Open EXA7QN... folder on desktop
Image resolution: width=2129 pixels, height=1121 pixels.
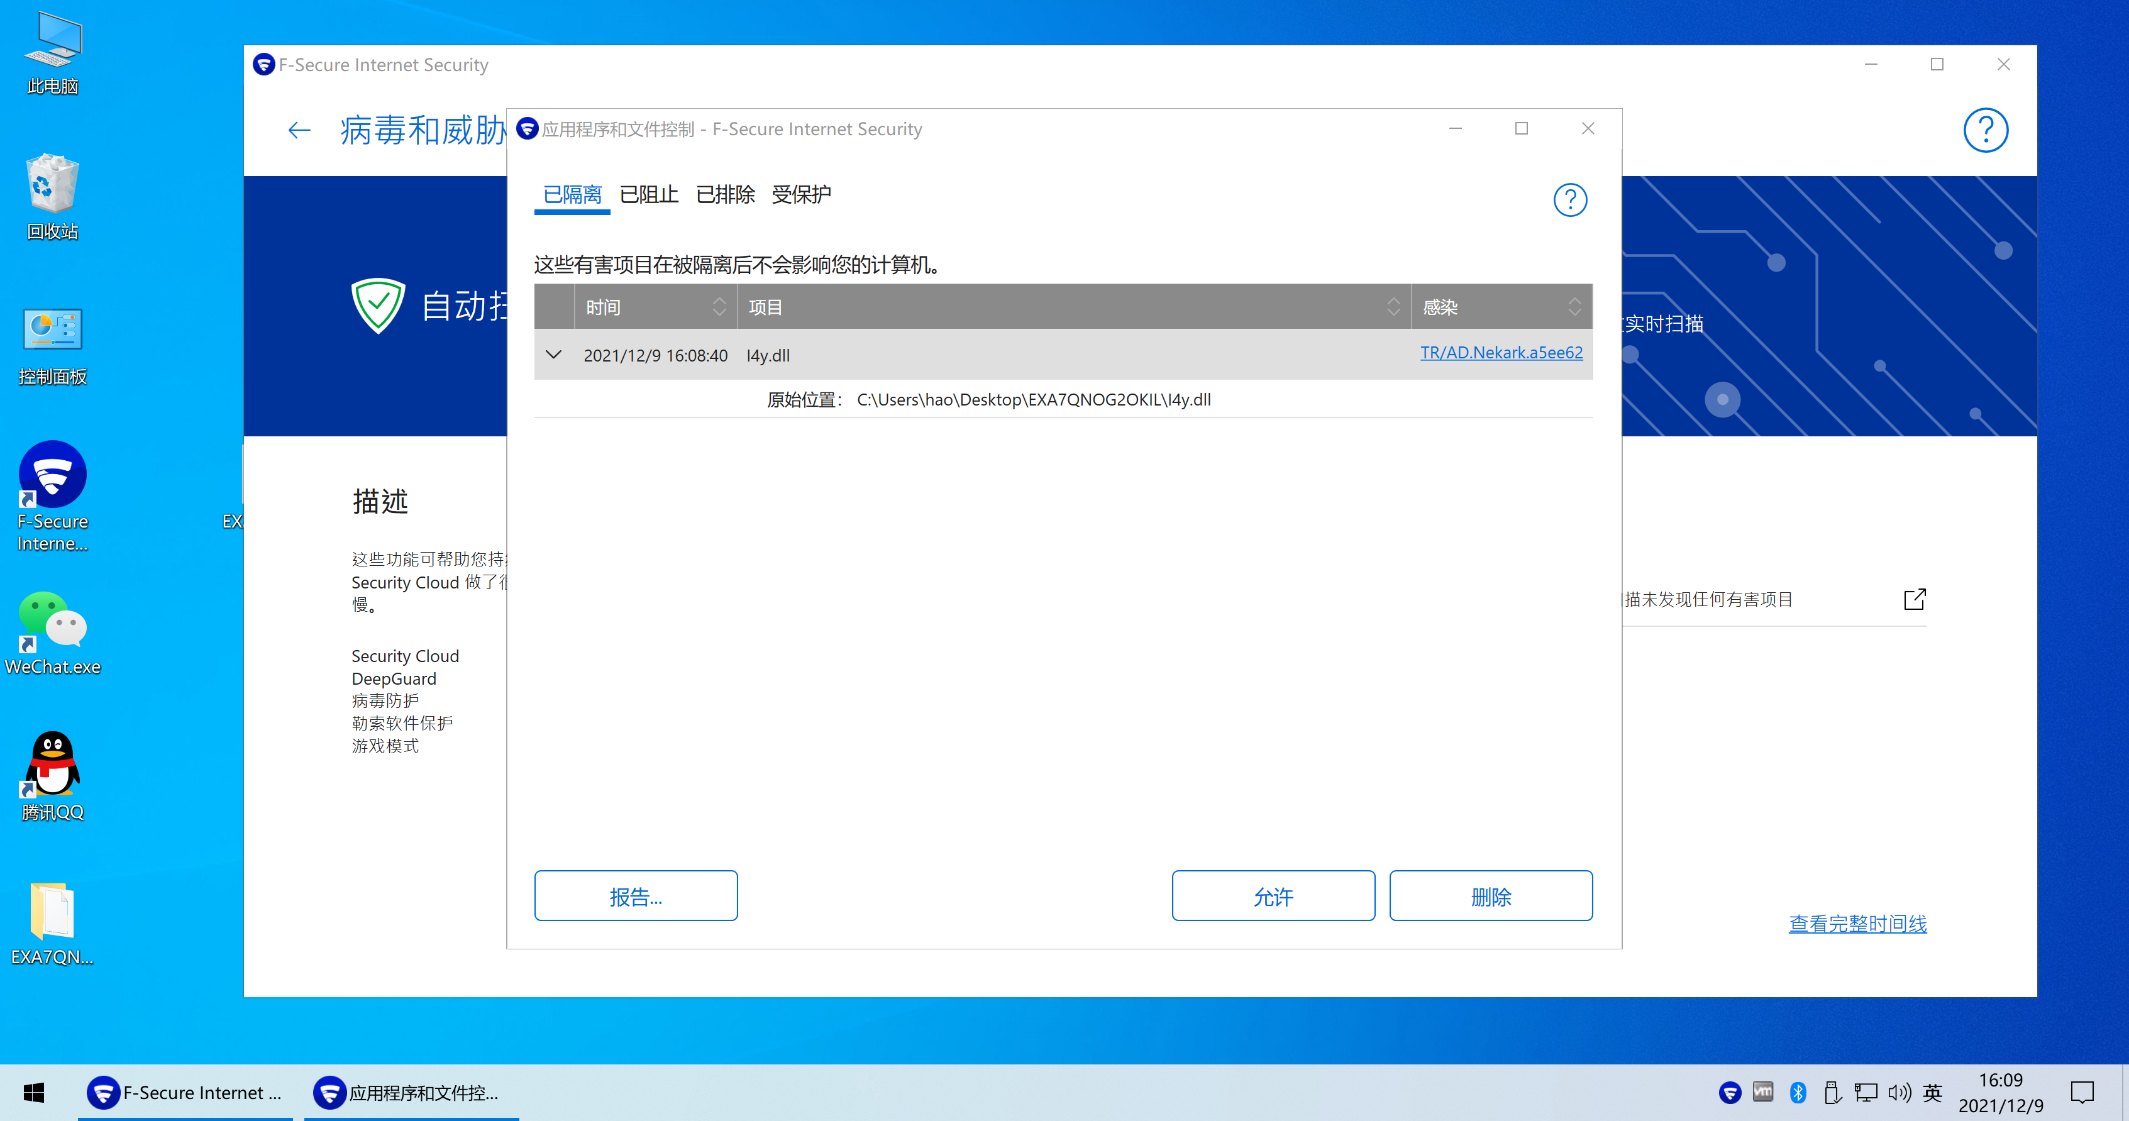point(53,924)
